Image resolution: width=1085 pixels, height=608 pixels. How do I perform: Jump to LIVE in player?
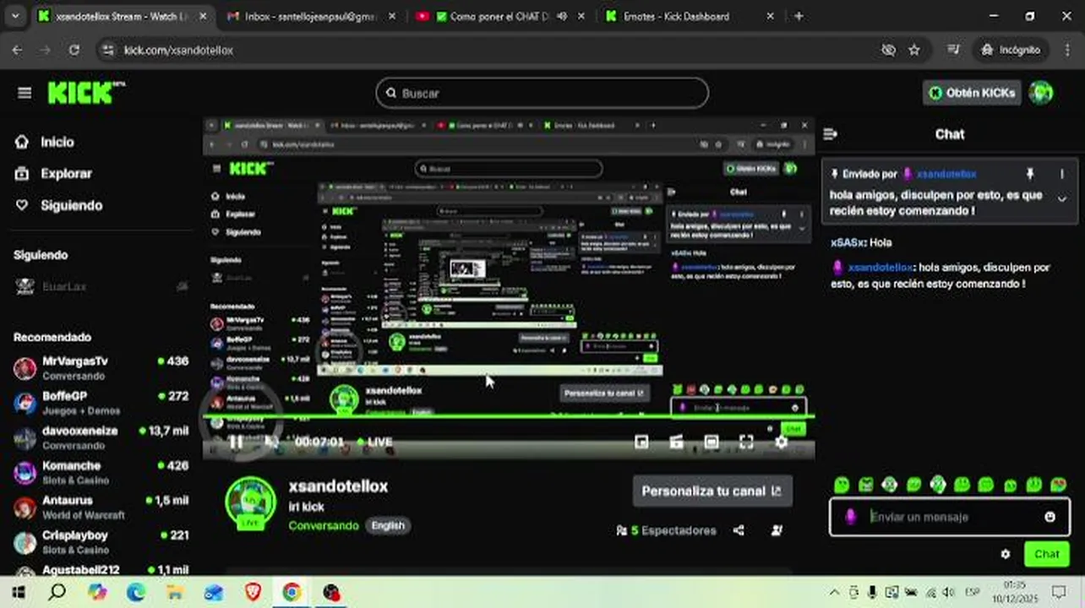click(374, 442)
